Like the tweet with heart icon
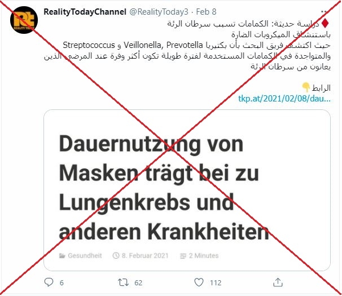 tap(199, 282)
